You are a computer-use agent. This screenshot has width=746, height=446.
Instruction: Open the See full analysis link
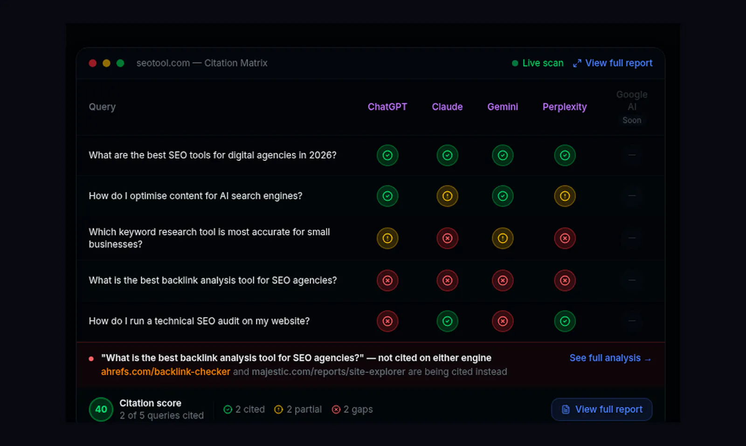click(610, 358)
